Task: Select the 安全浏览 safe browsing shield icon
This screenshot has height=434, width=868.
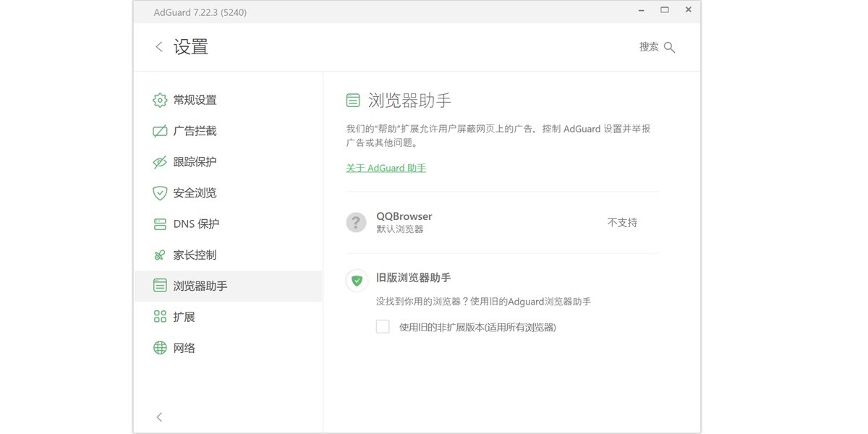Action: 159,192
